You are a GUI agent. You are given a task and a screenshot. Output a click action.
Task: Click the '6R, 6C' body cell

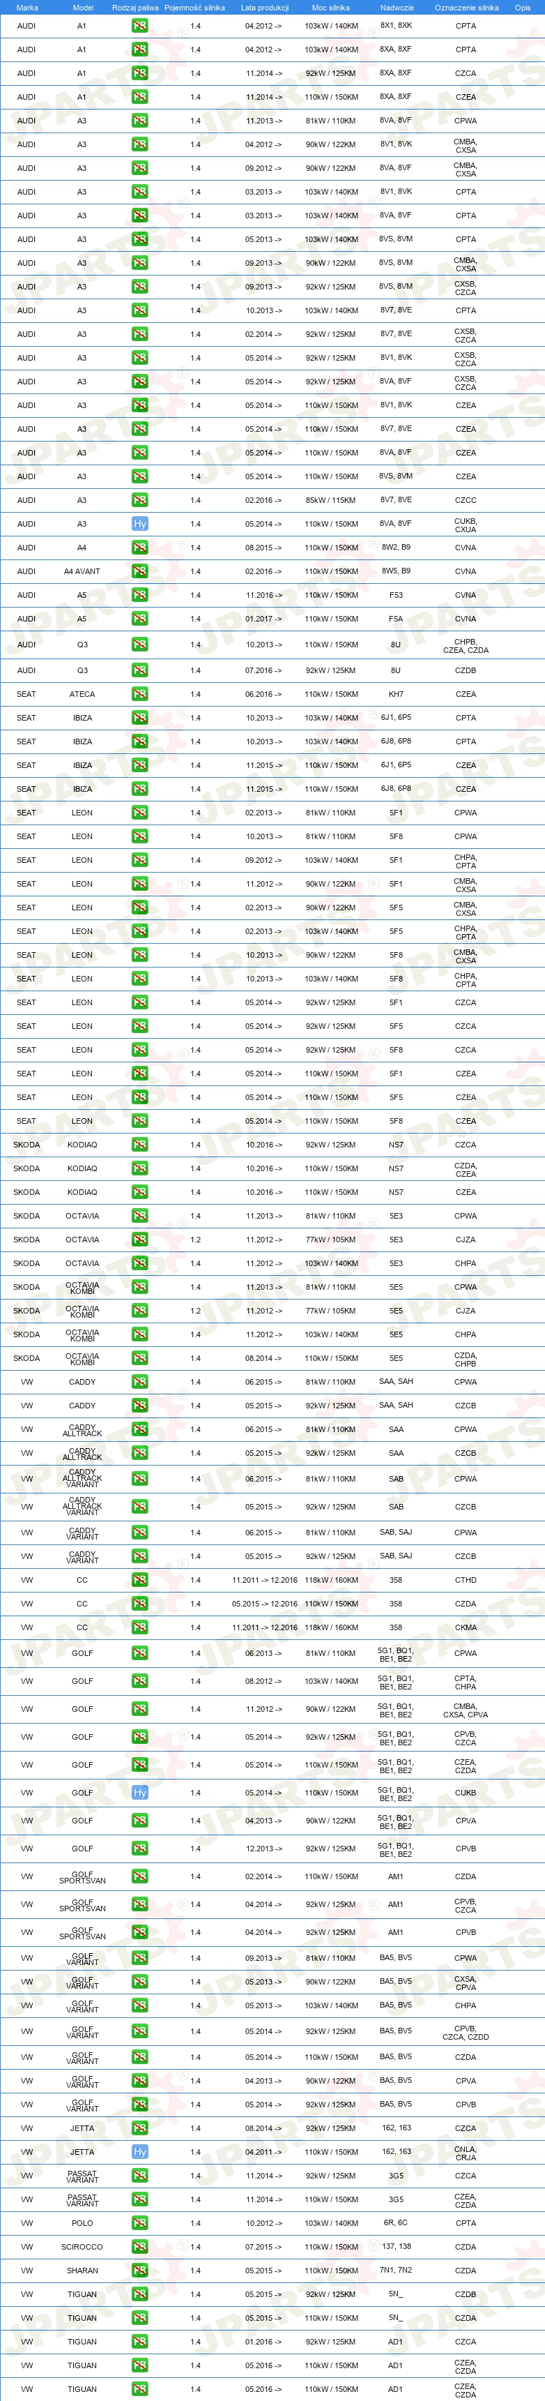tap(396, 2223)
